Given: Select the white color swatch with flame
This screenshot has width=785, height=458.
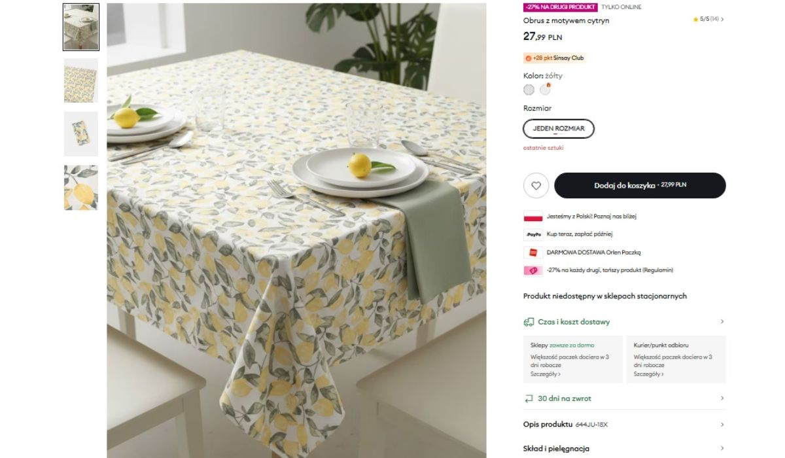Looking at the screenshot, I should (545, 90).
